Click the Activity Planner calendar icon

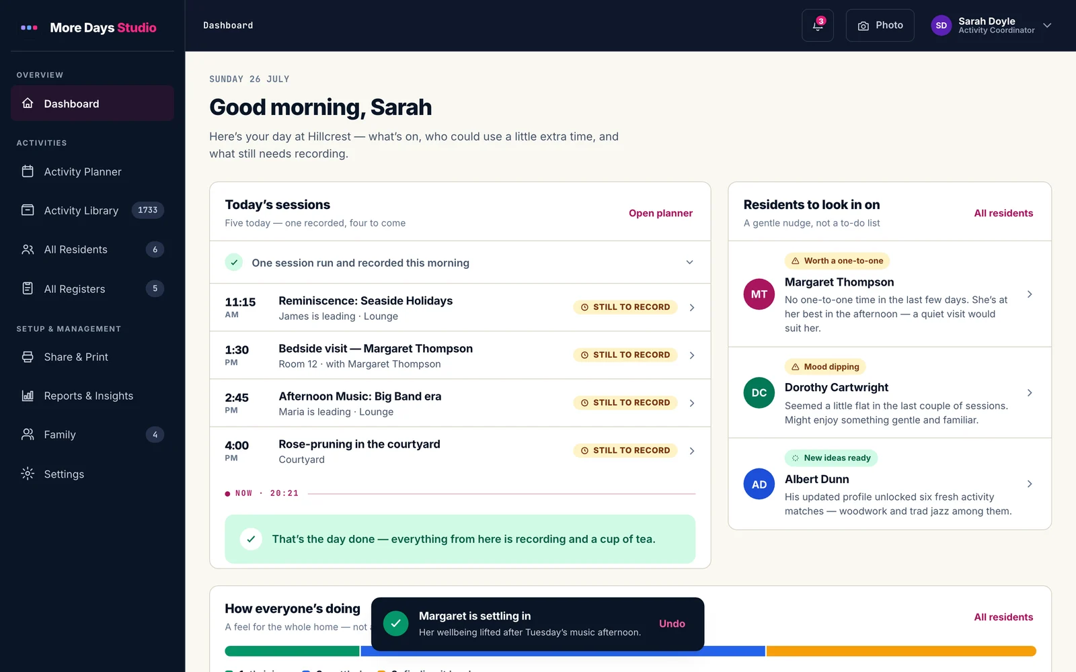click(28, 171)
